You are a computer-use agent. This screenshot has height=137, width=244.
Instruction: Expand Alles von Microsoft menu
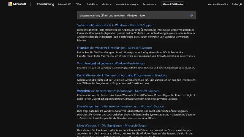pos(218,4)
